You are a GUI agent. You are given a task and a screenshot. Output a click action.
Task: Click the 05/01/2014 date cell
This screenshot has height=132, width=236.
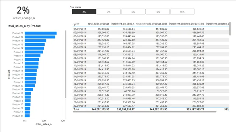click(80, 44)
